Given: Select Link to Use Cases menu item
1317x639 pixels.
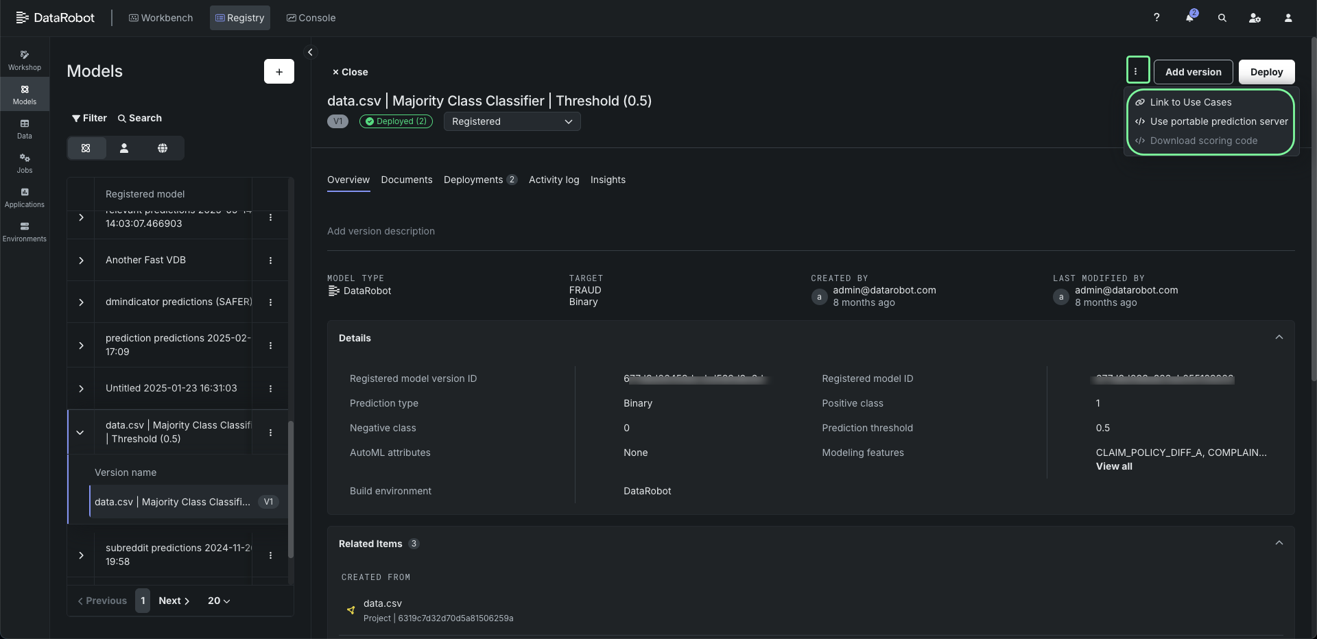Looking at the screenshot, I should click(x=1190, y=102).
